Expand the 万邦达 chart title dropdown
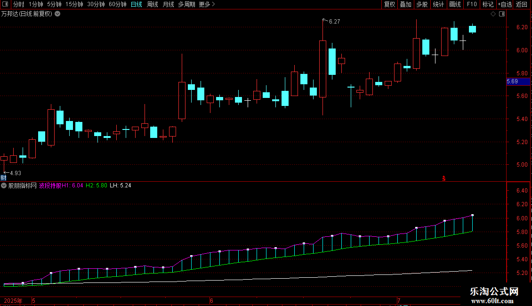This screenshot has height=306, width=532. [58, 14]
